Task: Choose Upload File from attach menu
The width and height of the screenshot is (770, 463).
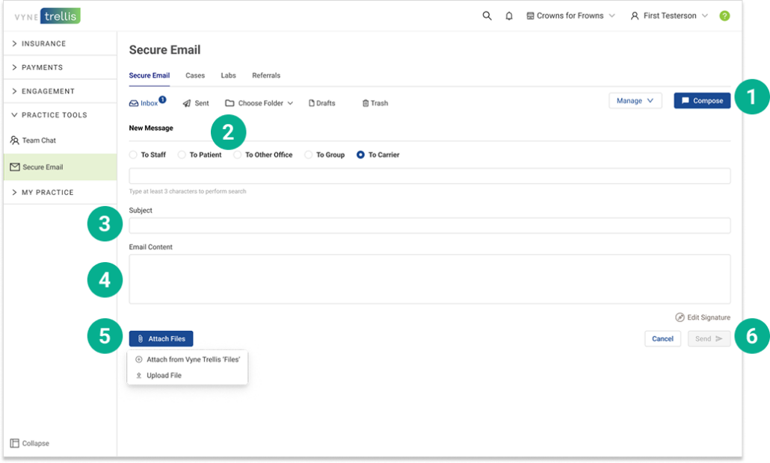Action: coord(164,376)
